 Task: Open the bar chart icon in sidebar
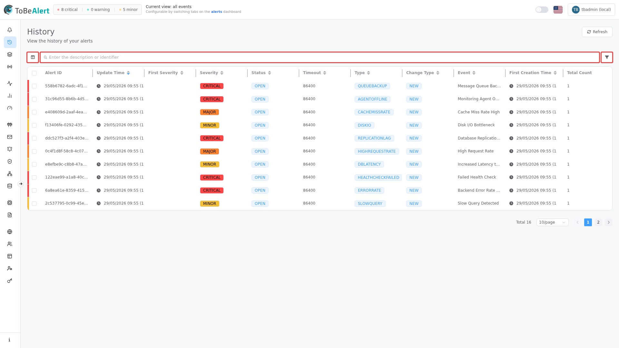[x=10, y=96]
